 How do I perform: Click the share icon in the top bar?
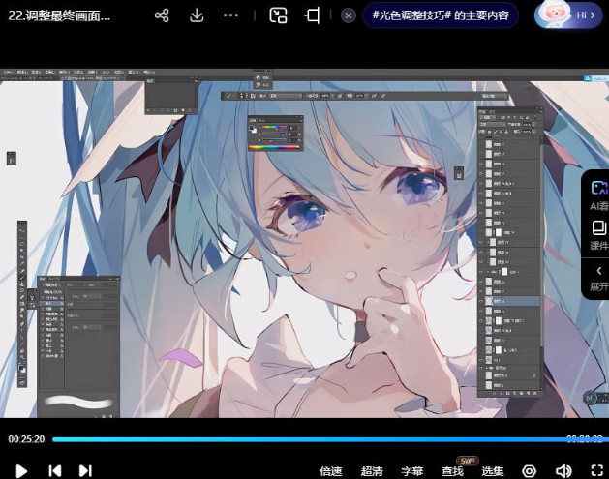pyautogui.click(x=162, y=15)
